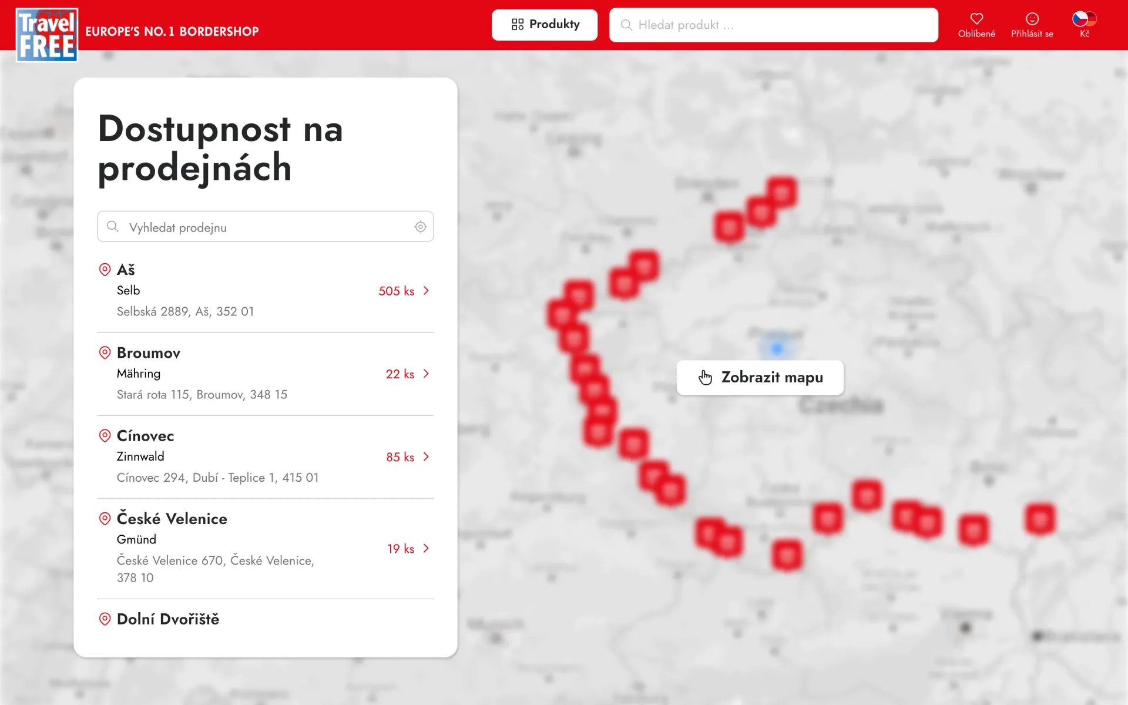Click the Europe's No. 1 Bordershop tagline
The image size is (1128, 705).
pyautogui.click(x=172, y=32)
